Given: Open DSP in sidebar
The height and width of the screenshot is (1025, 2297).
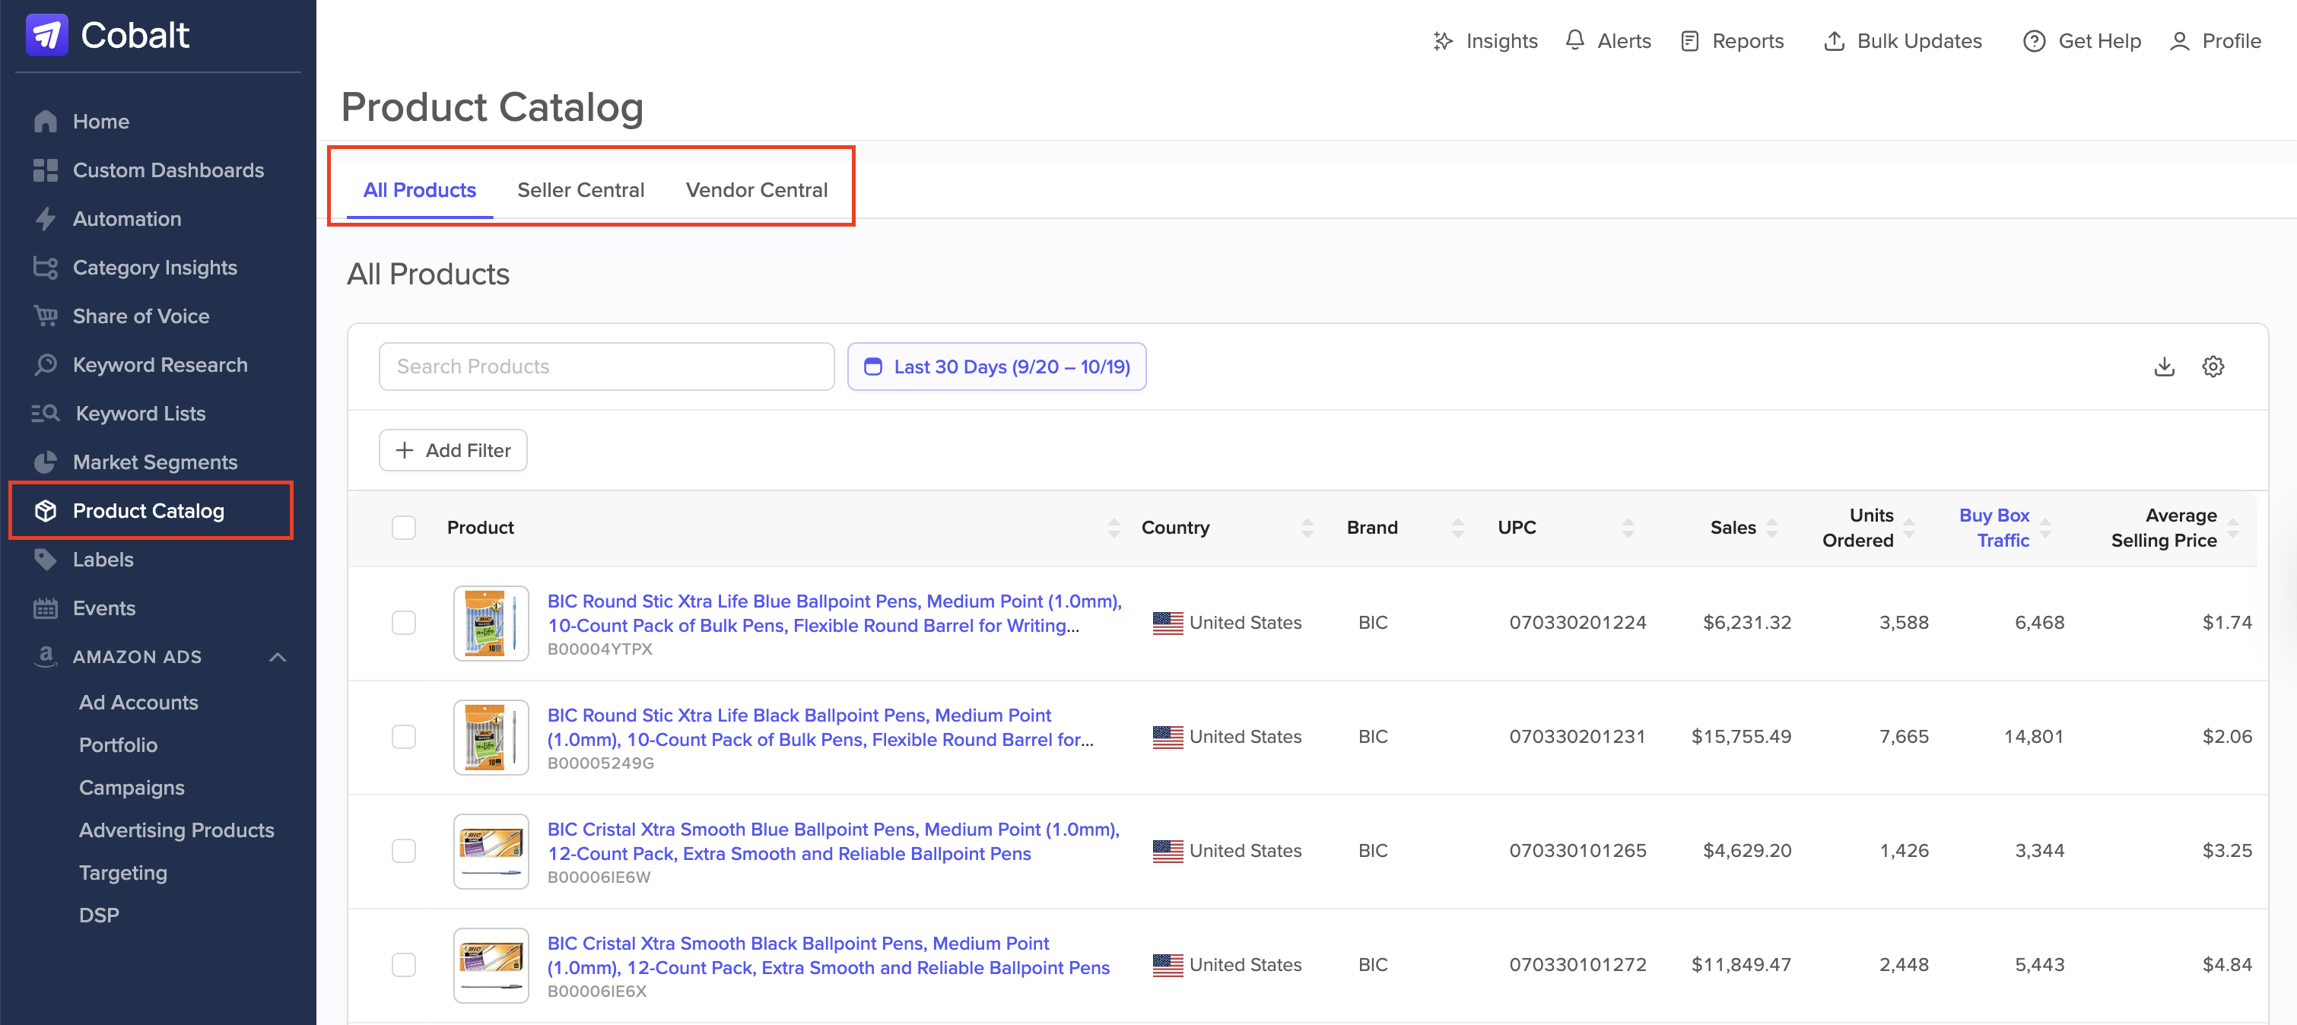Looking at the screenshot, I should click(x=99, y=916).
